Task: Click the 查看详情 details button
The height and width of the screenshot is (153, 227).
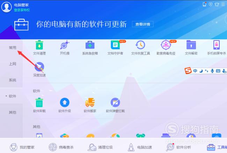Action: [x=142, y=24]
